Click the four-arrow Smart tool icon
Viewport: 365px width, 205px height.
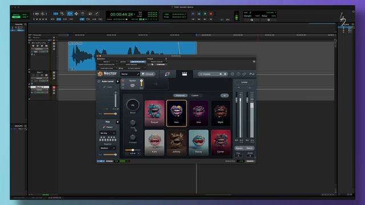pyautogui.click(x=76, y=14)
